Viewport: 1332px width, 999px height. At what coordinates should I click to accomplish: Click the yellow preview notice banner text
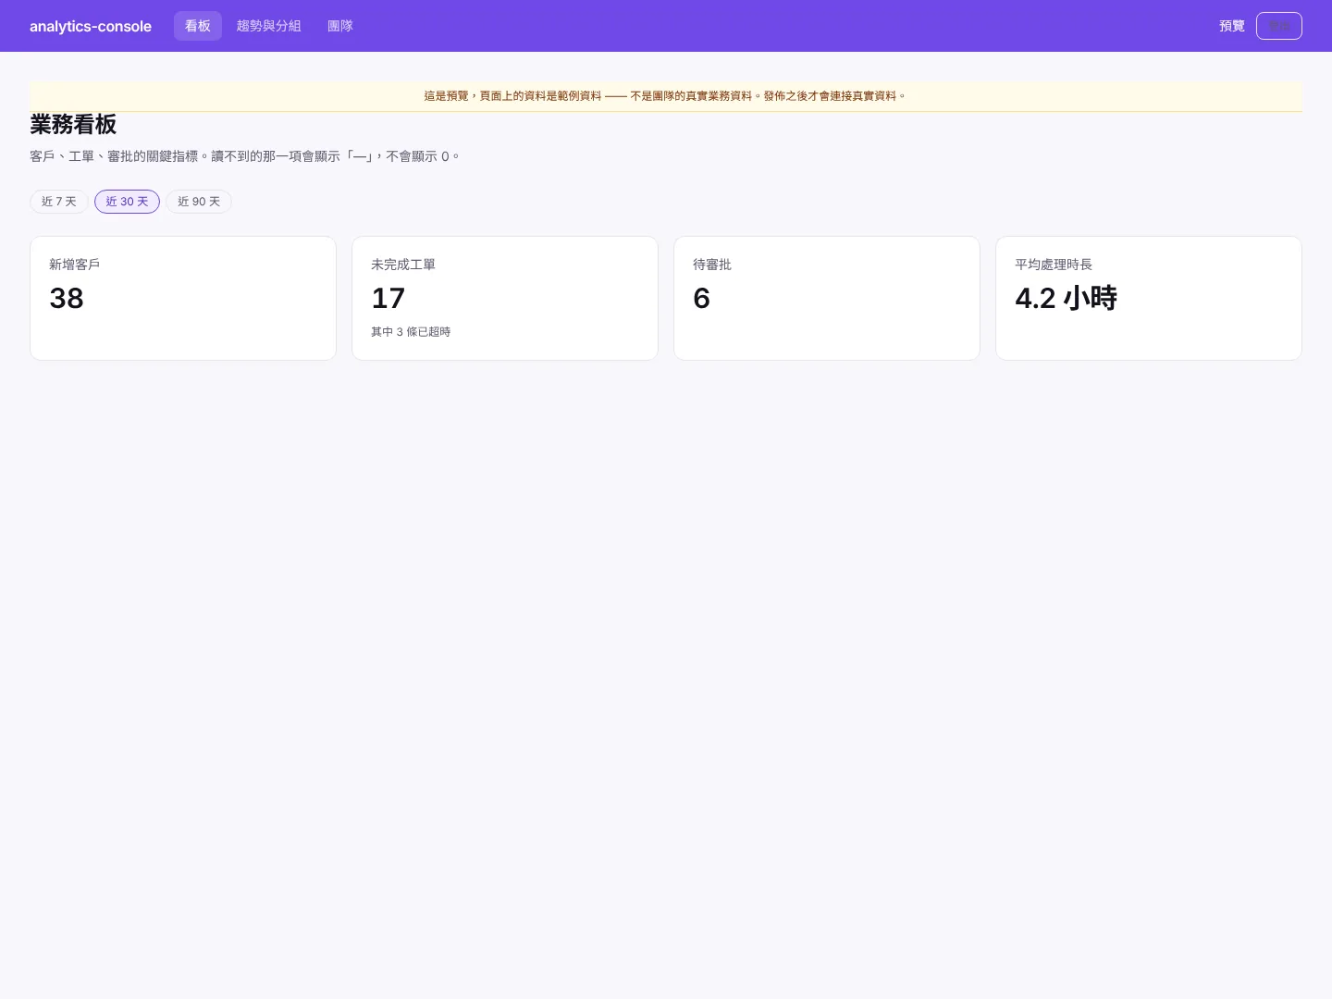point(666,96)
